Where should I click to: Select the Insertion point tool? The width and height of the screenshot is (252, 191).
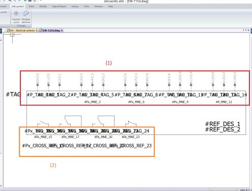click(16, 17)
